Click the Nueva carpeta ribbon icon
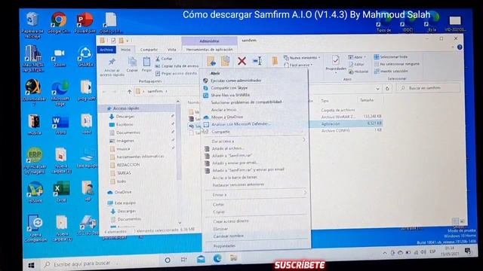483x271 pixels. (x=275, y=61)
